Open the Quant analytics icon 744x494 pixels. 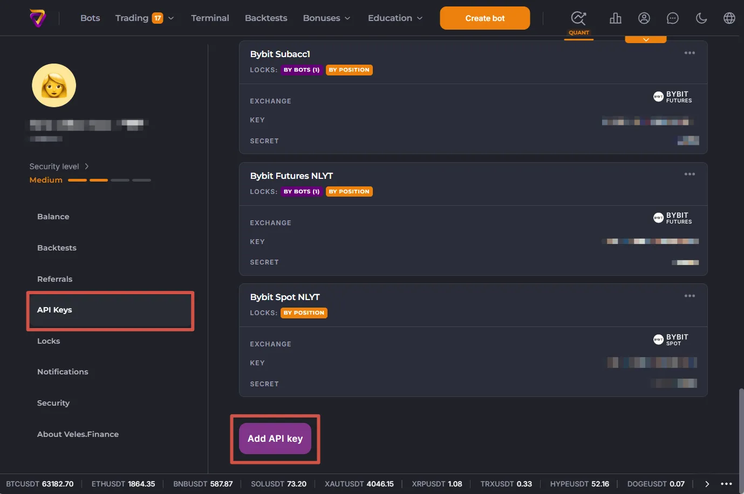578,18
